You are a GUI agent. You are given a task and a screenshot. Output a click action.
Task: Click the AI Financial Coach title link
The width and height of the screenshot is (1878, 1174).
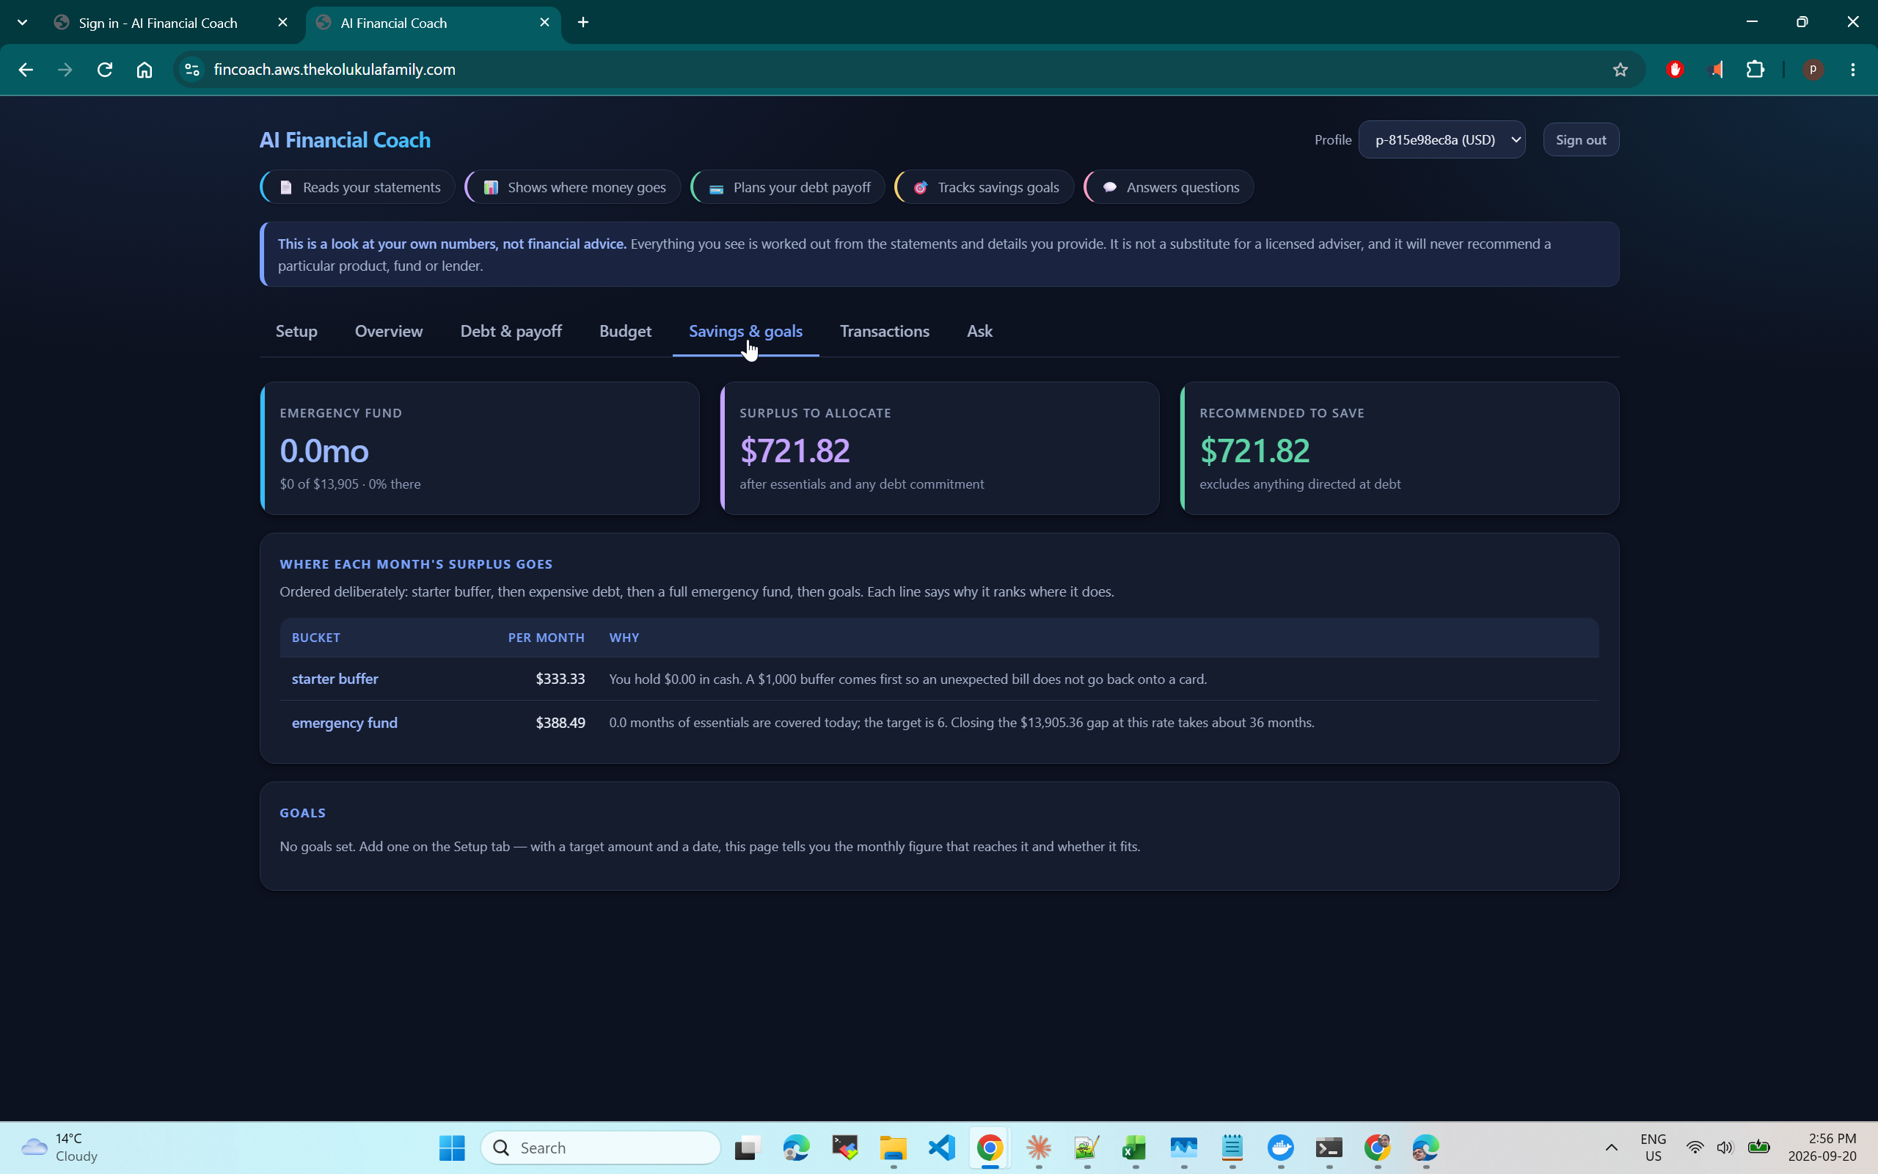point(345,139)
